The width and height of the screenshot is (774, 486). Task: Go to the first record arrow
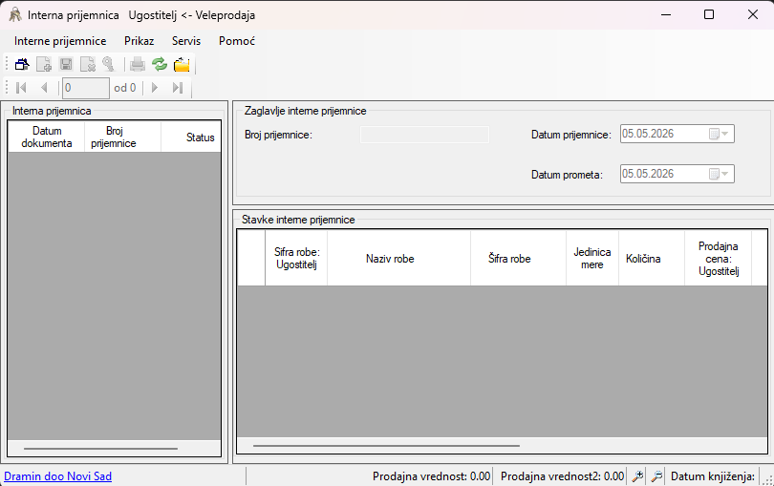(x=21, y=88)
